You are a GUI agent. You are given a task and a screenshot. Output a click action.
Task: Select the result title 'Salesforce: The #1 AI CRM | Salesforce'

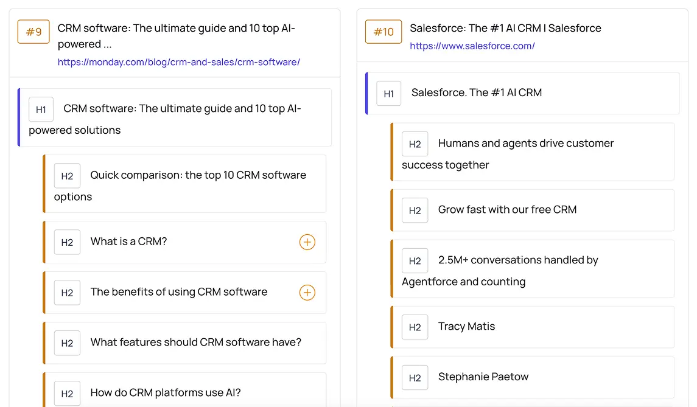[x=505, y=28]
